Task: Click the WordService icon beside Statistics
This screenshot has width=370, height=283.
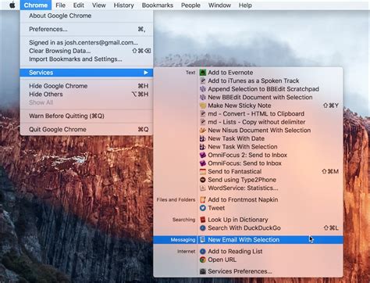Action: click(x=203, y=188)
